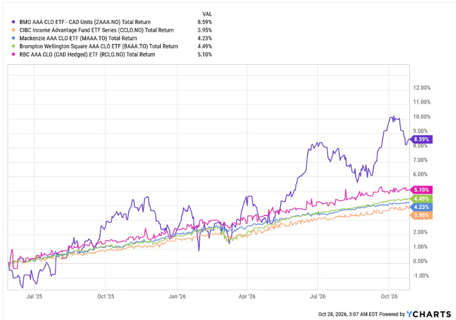Select RBC AAA CLO (CAD Hedged) label

(x=87, y=54)
